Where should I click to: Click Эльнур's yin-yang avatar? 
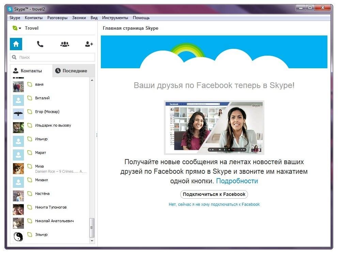(18, 237)
